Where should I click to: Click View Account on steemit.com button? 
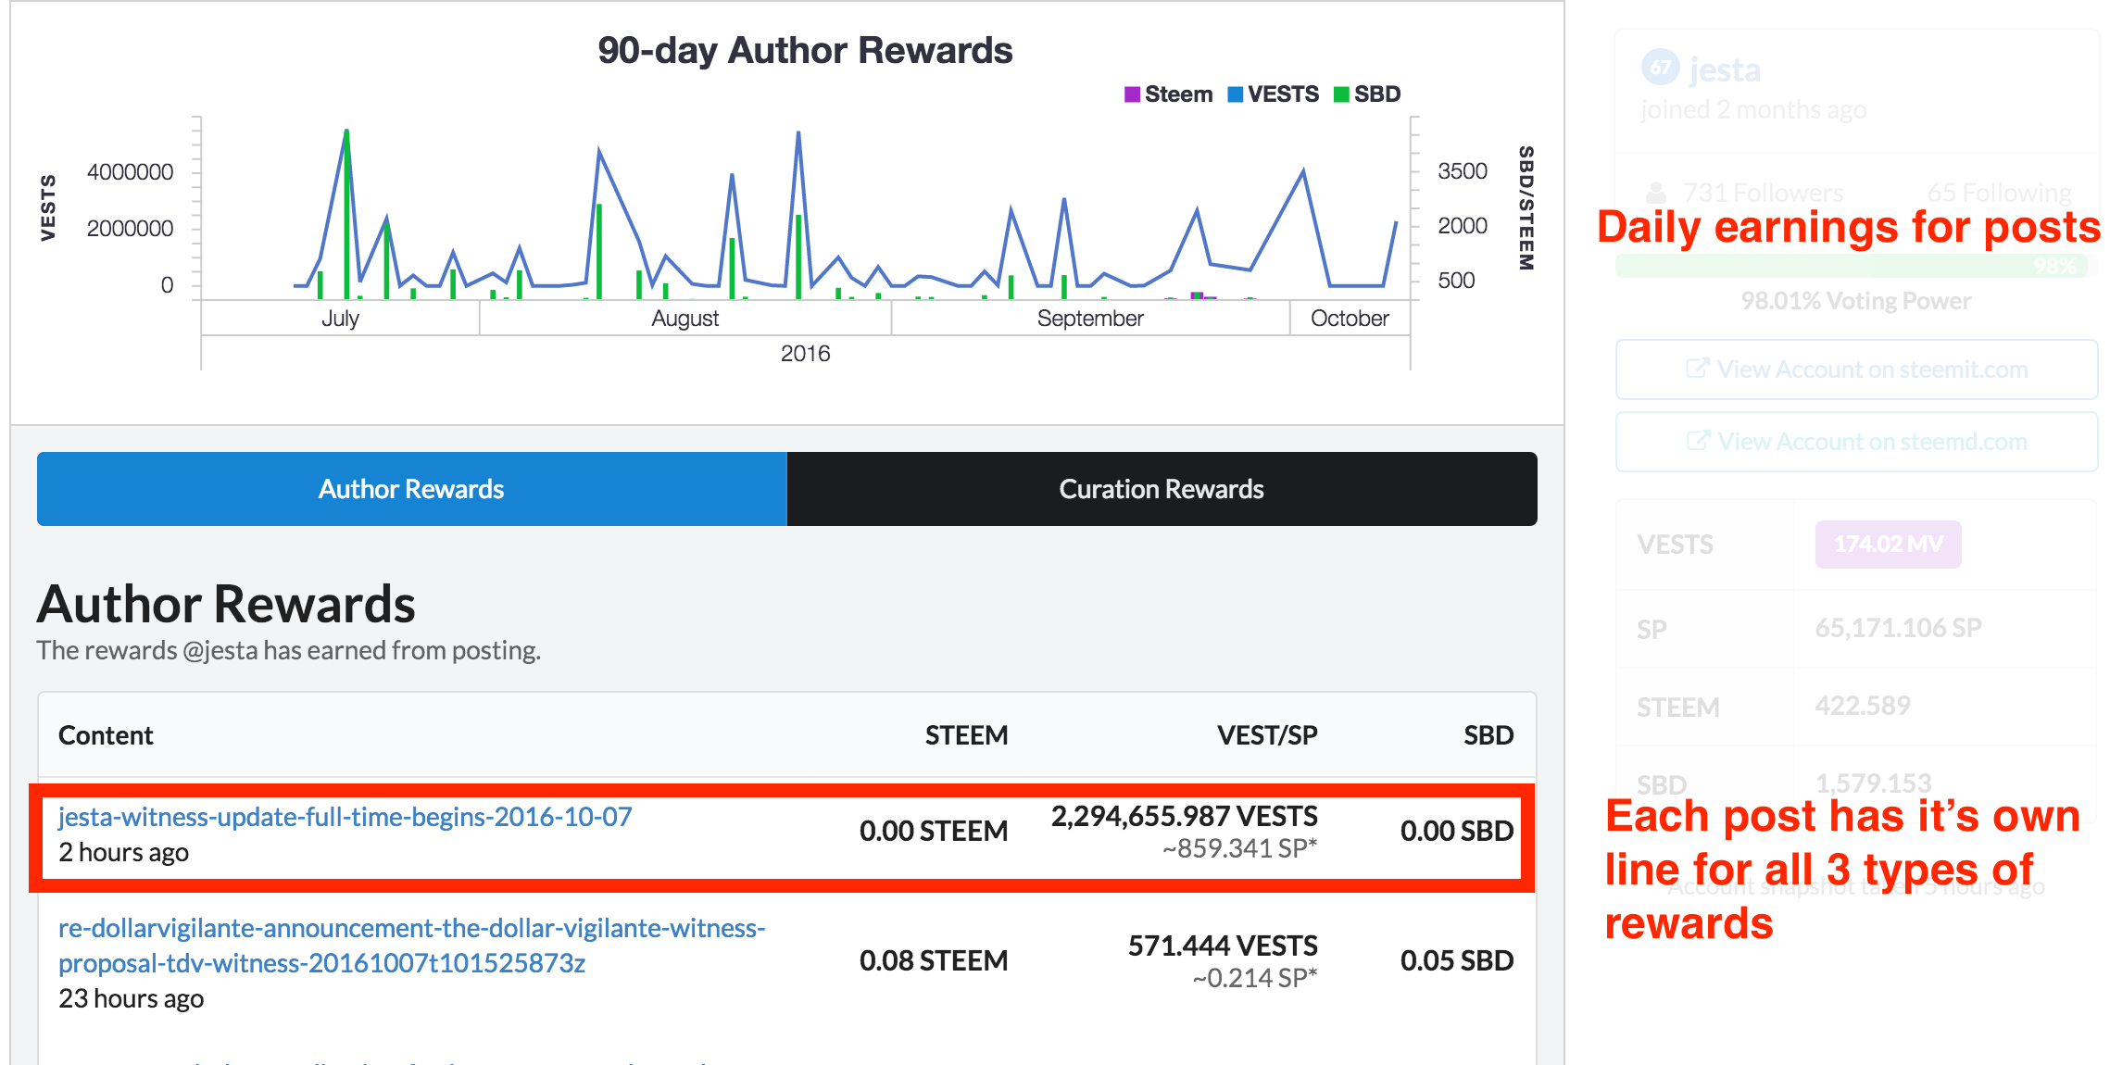[x=1856, y=370]
